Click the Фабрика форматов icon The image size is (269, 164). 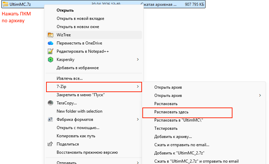[51, 119]
